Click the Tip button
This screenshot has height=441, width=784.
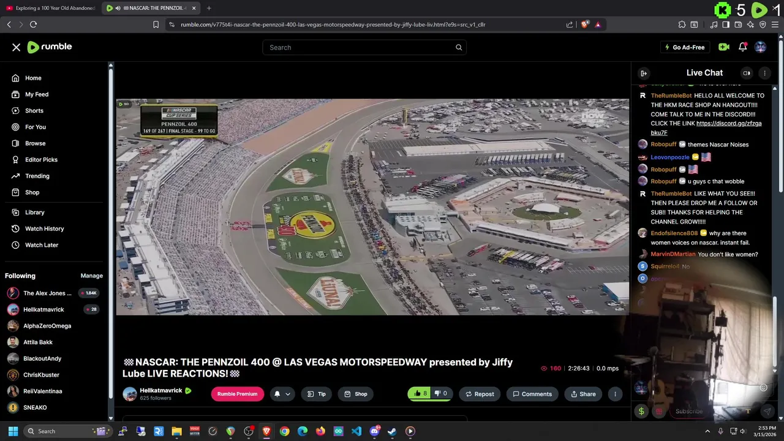(x=316, y=394)
